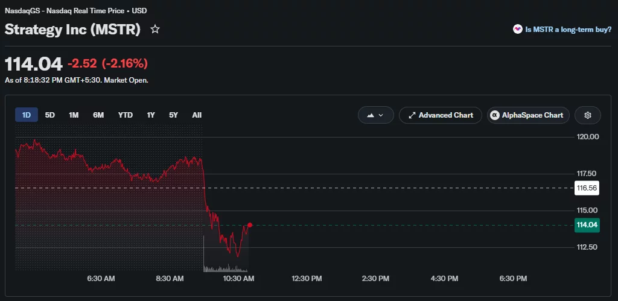The height and width of the screenshot is (301, 618).
Task: Add MSTR to watchlist with star icon
Action: pyautogui.click(x=155, y=29)
